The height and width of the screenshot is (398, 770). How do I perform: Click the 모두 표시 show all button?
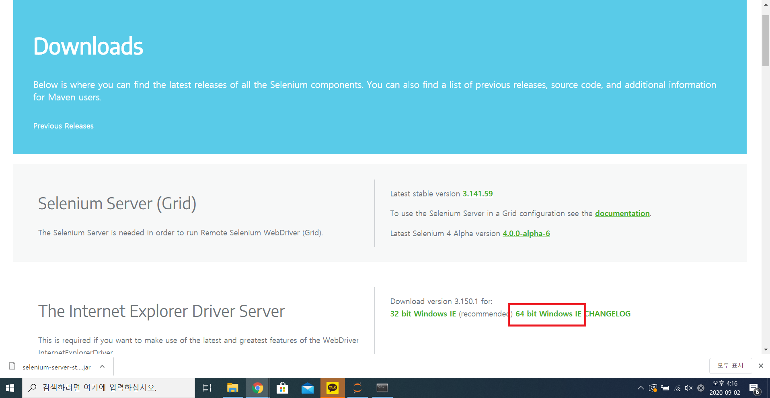731,365
